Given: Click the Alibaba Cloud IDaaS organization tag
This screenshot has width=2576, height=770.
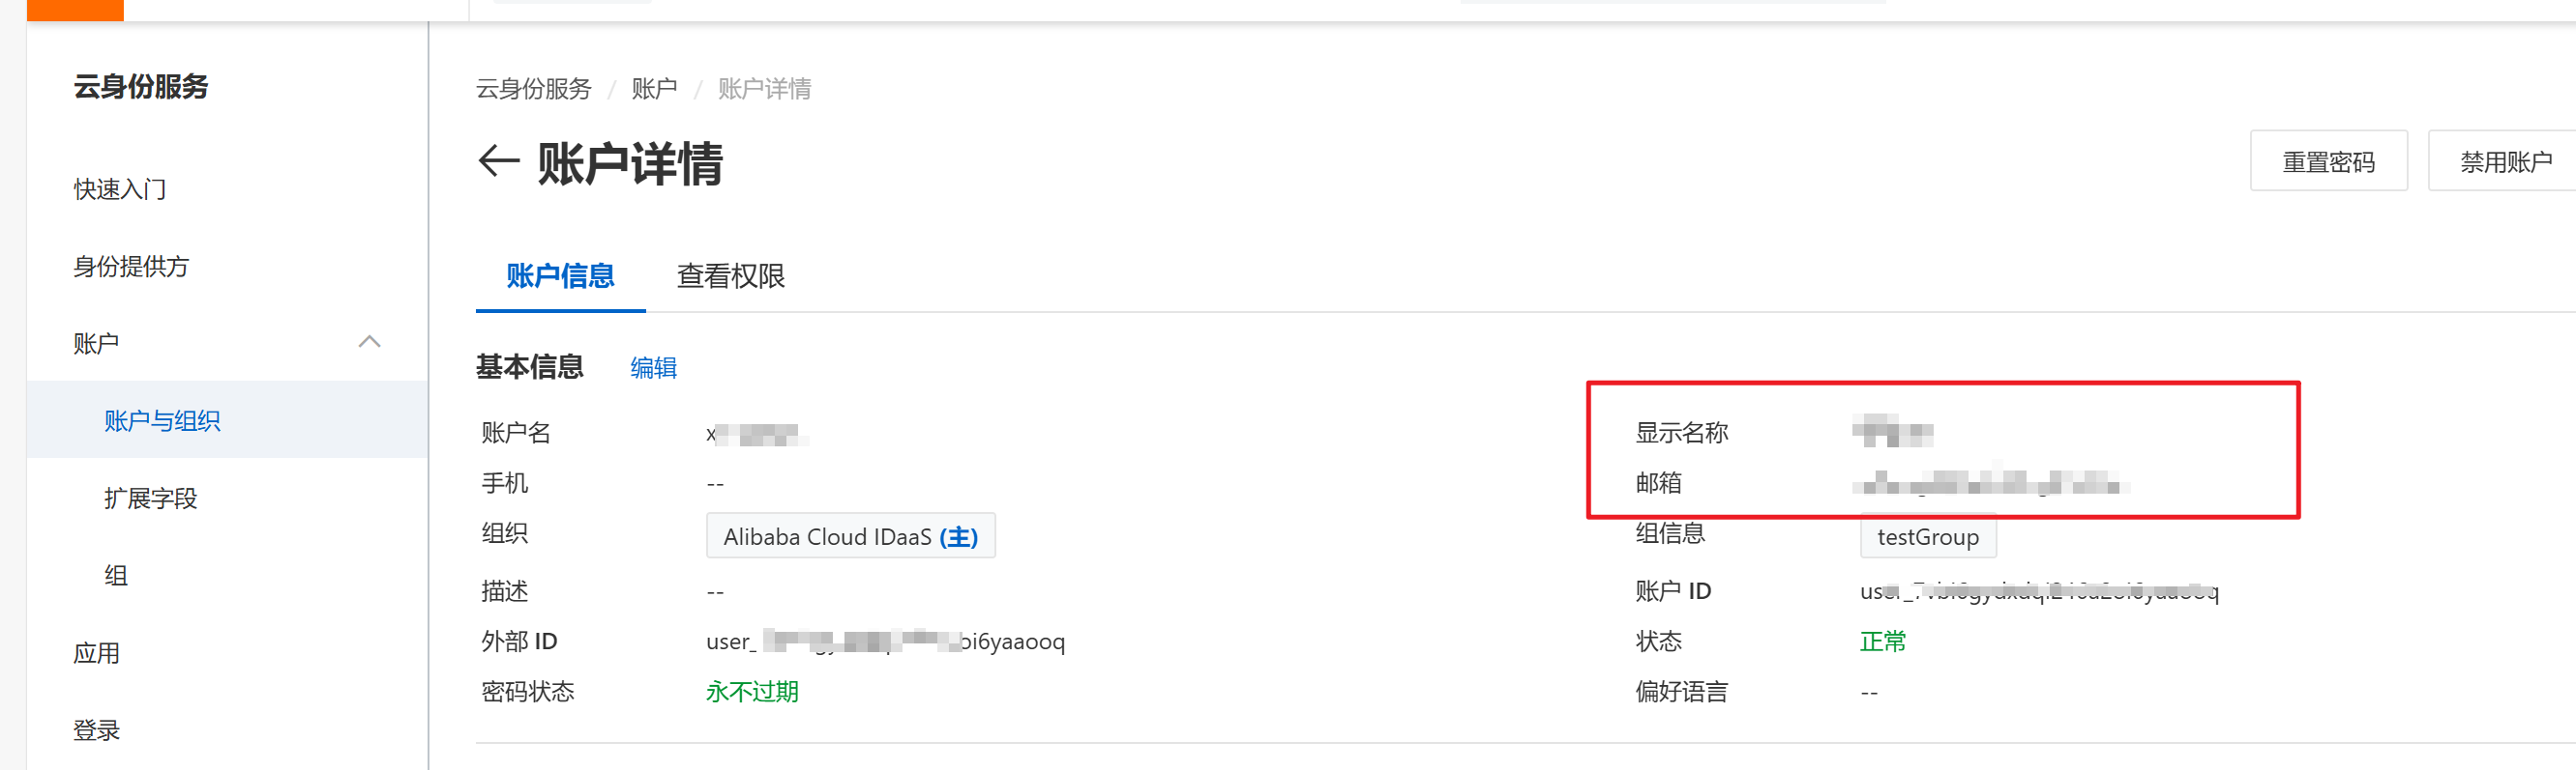Looking at the screenshot, I should [850, 536].
